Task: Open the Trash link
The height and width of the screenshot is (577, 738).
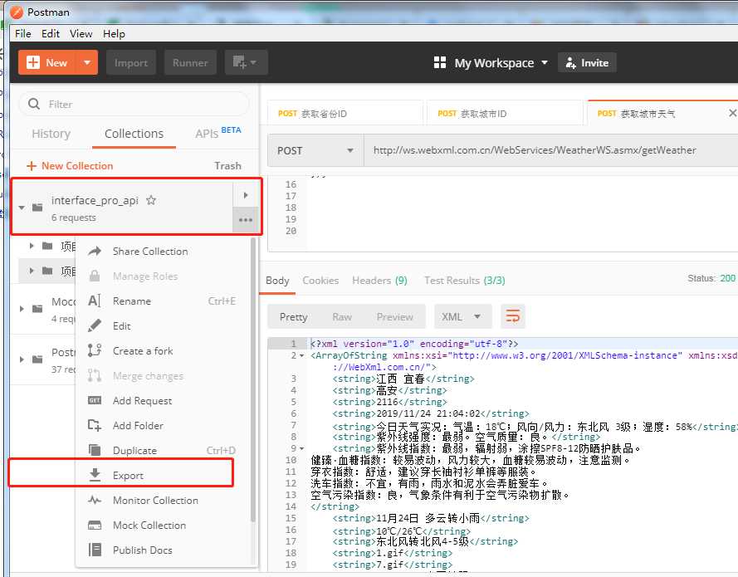Action: (x=227, y=166)
